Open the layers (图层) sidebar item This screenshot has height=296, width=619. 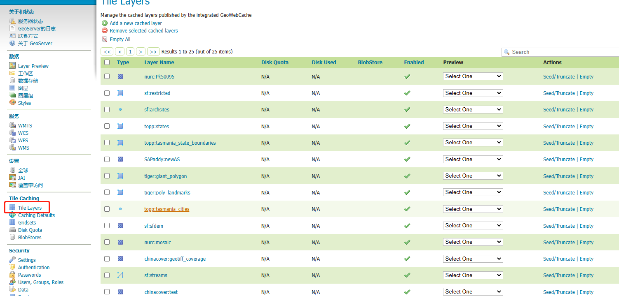pos(23,88)
